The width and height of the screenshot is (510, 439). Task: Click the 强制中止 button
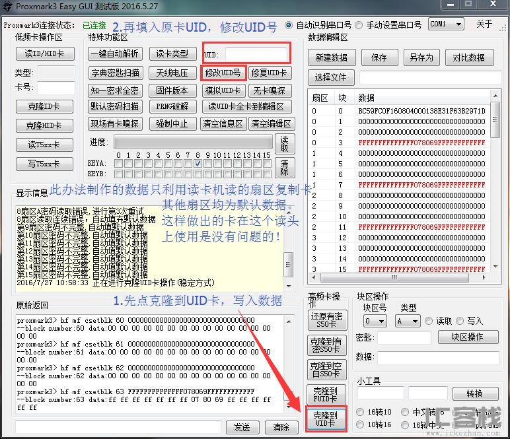172,123
